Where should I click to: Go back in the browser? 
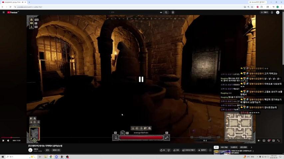click(x=3, y=7)
